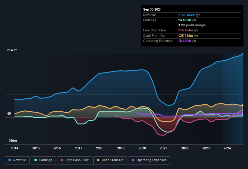Click the blue Revenue end-point marker on chart
Viewport: 248px width, 169px height.
point(243,54)
